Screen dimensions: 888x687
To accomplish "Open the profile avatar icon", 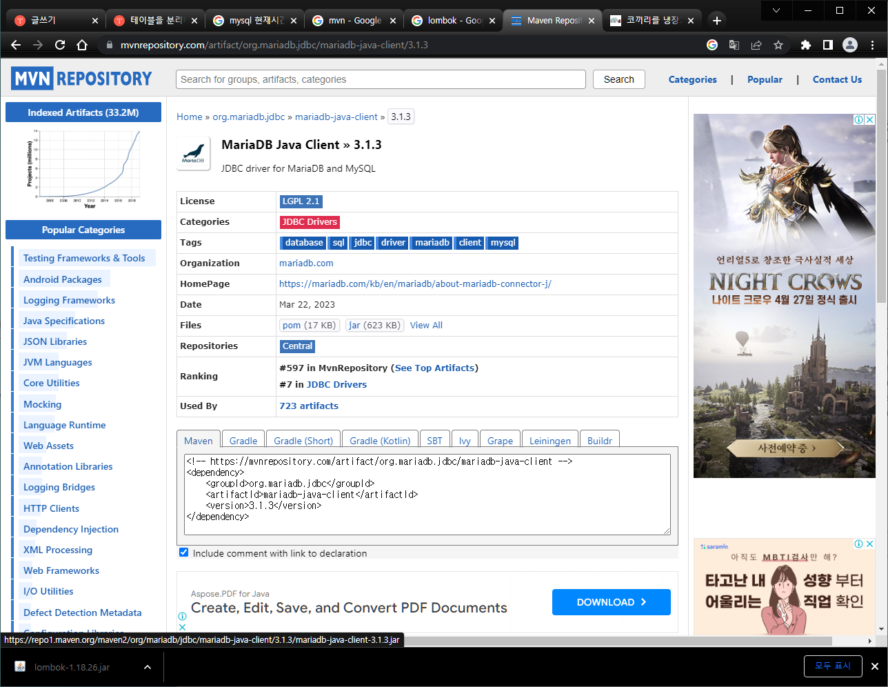I will [x=850, y=45].
